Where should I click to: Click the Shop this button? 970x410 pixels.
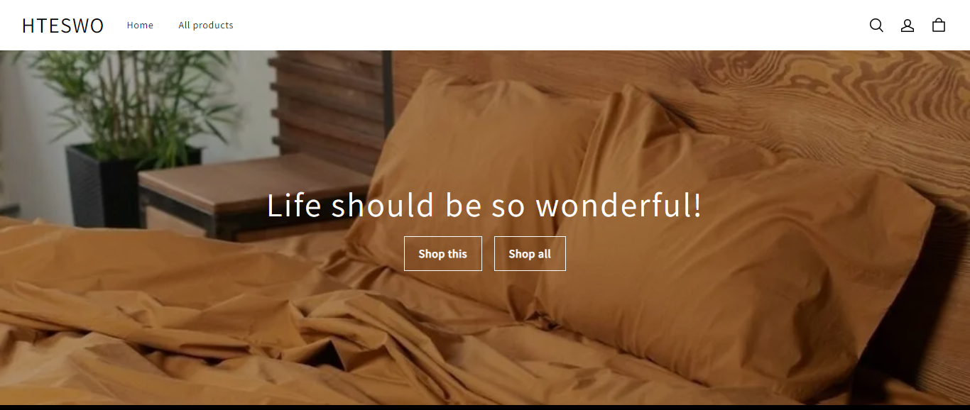[x=443, y=253]
